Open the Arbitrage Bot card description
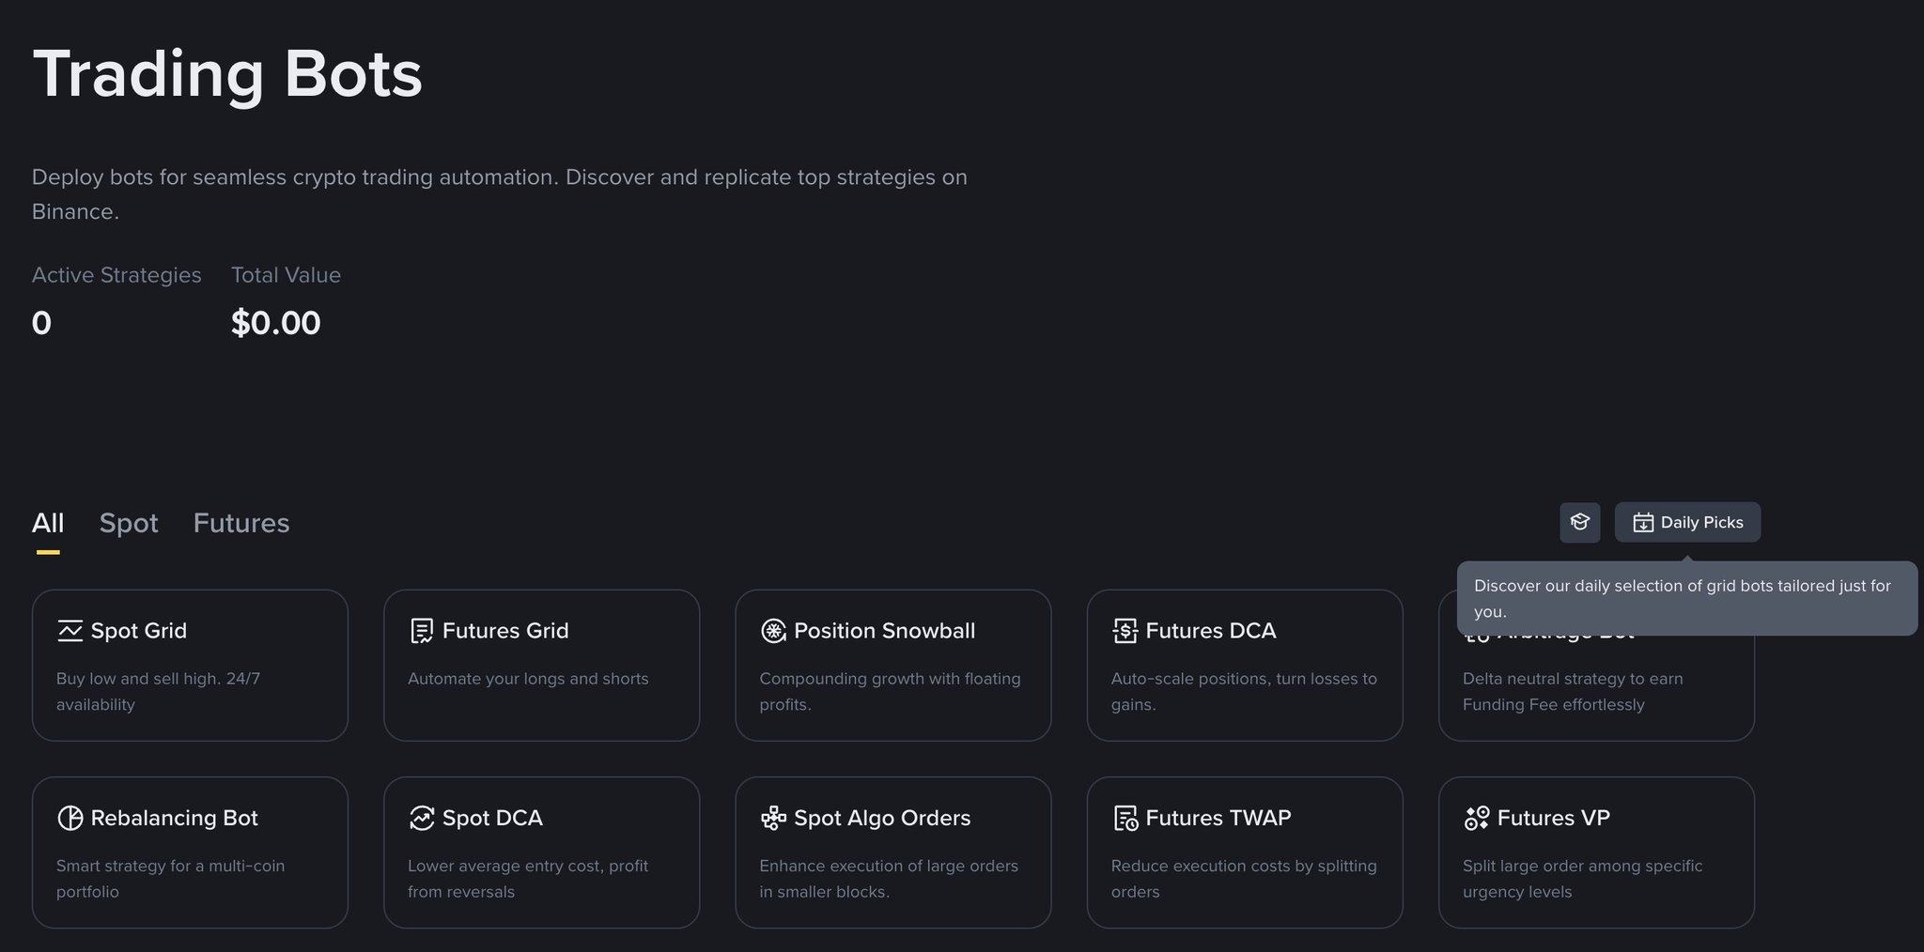This screenshot has height=952, width=1924. tap(1573, 692)
